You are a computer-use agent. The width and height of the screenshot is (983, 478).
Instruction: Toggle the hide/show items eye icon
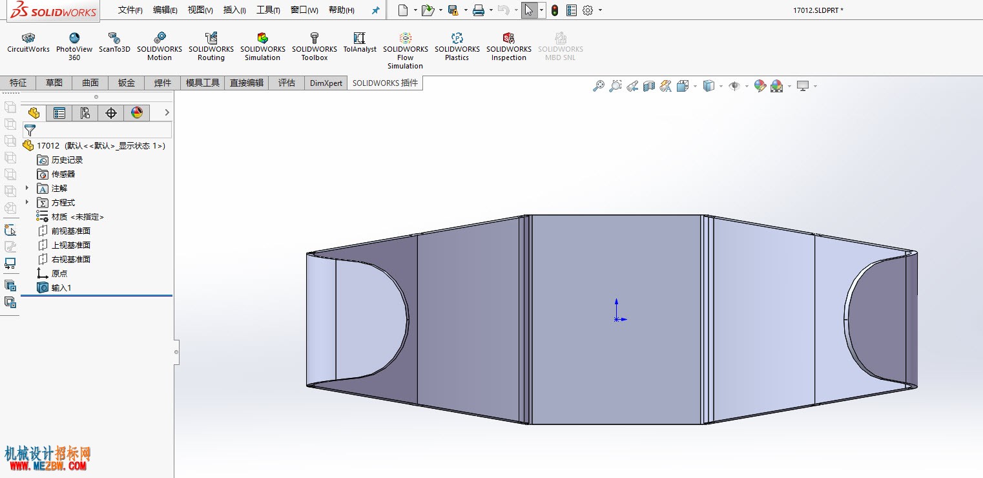tap(734, 86)
